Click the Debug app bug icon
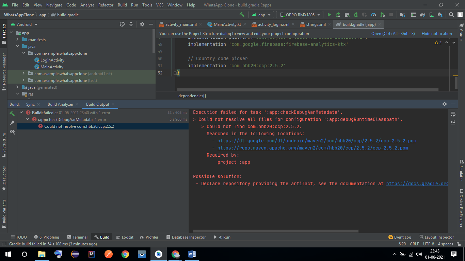Viewport: 465px width, 261px height. tap(356, 15)
